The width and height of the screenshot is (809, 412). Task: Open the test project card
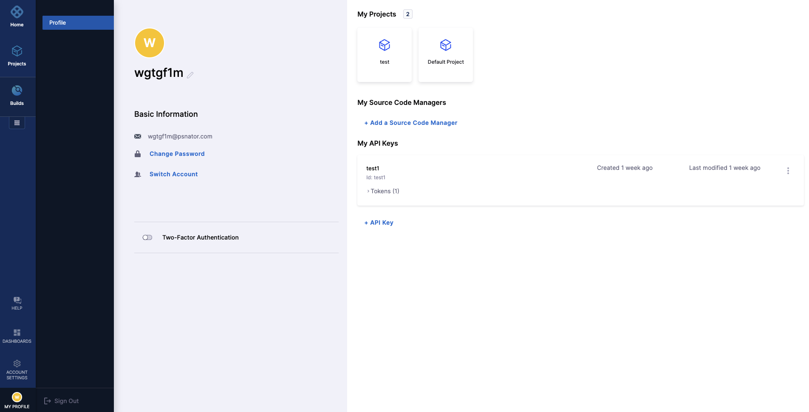click(x=384, y=55)
